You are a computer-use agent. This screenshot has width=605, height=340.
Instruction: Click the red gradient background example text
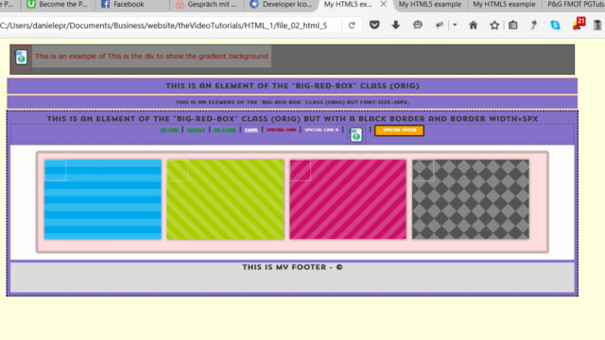[151, 57]
